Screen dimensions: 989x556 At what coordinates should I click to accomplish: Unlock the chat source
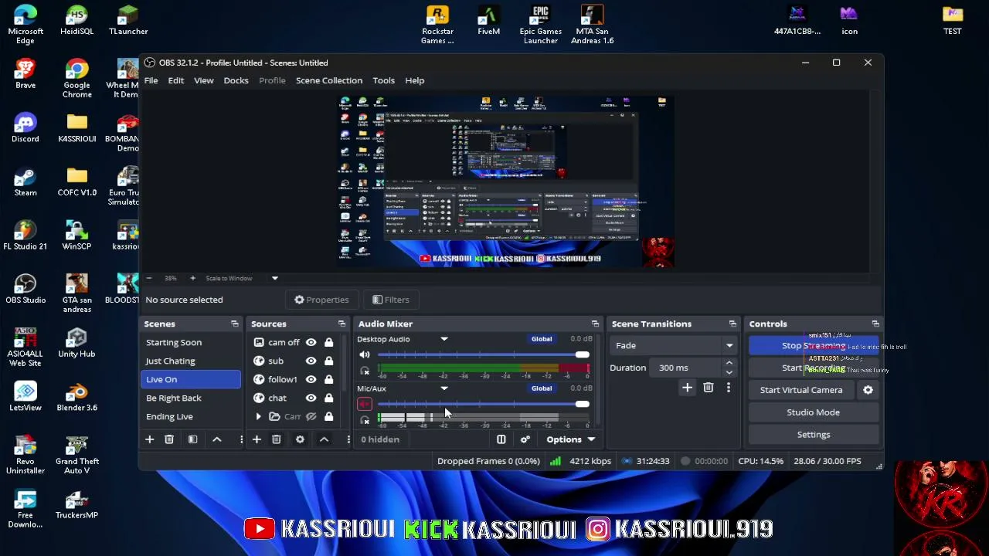(329, 398)
